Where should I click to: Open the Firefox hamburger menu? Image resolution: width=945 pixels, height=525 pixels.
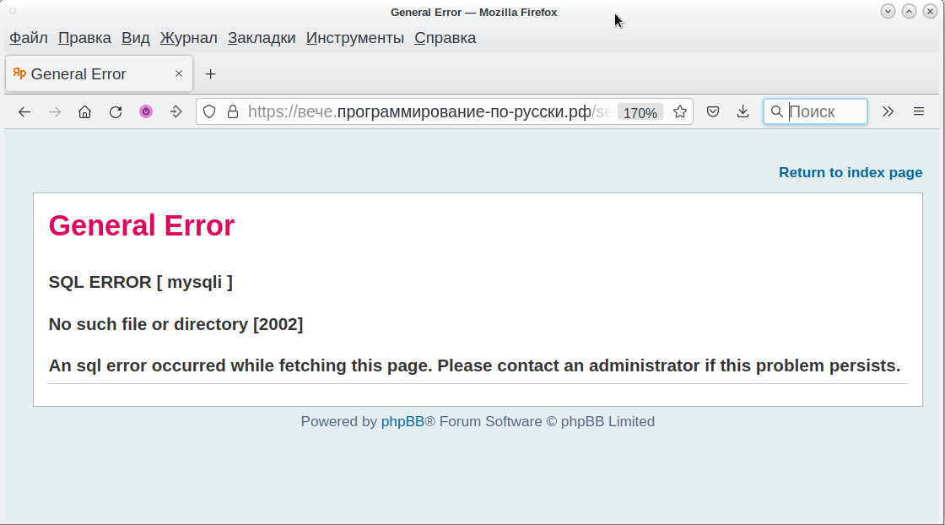[919, 111]
